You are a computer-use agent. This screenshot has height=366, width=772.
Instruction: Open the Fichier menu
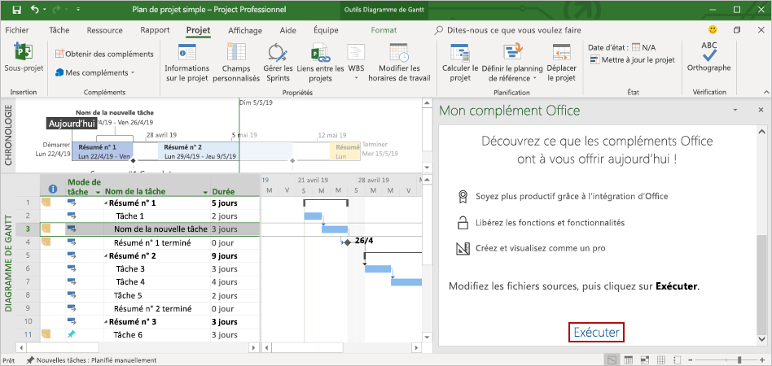tap(17, 30)
